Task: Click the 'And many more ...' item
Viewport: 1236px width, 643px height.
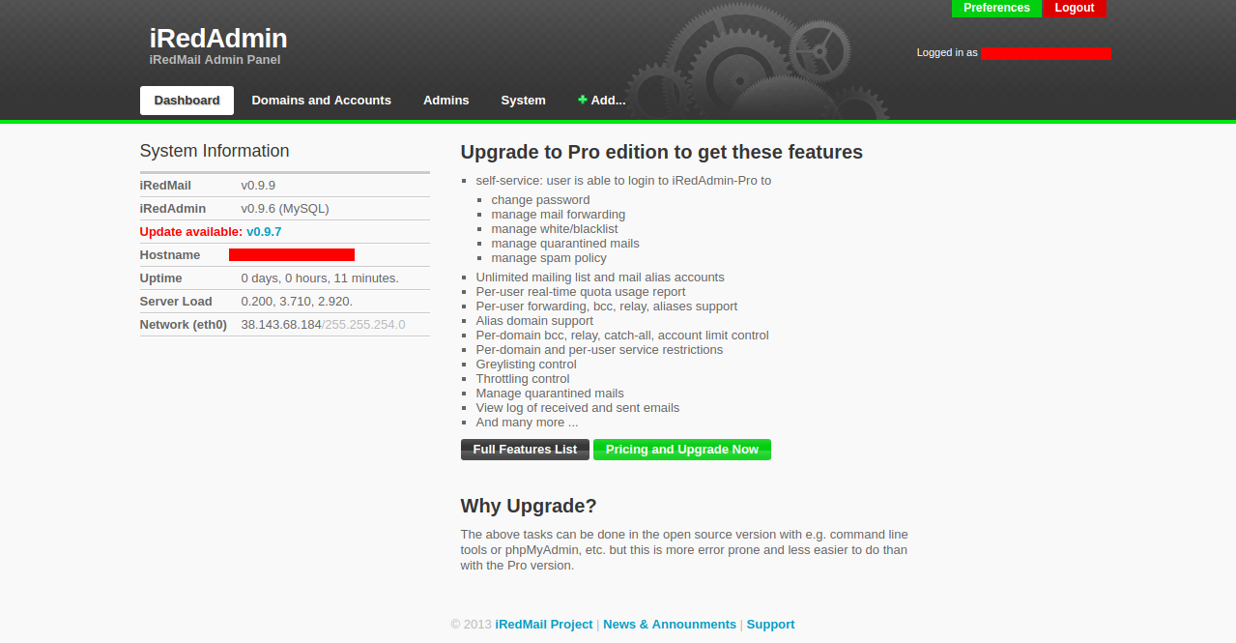Action: pos(527,423)
